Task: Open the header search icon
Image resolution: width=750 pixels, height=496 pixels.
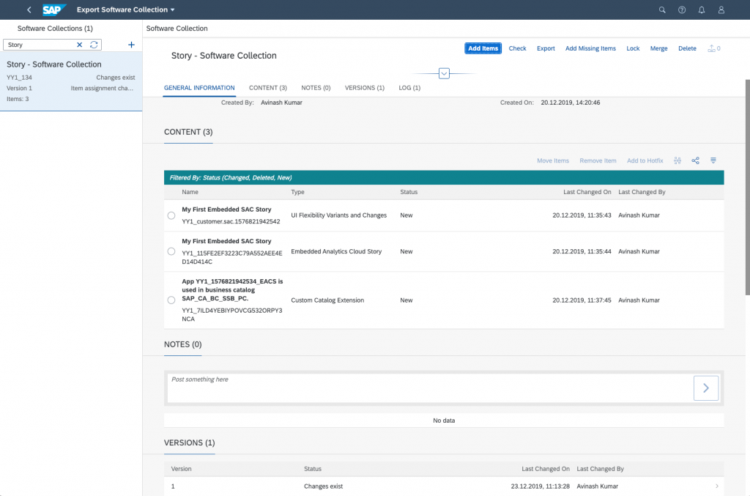Action: pos(662,10)
